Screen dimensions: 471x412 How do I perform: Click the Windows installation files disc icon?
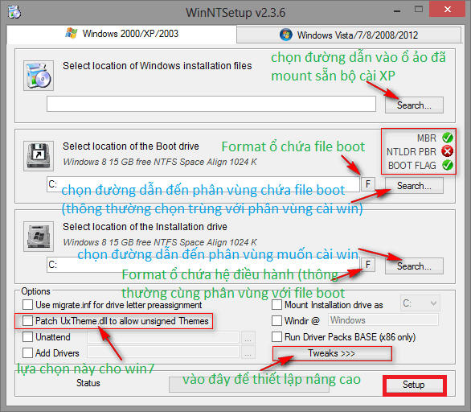point(39,75)
